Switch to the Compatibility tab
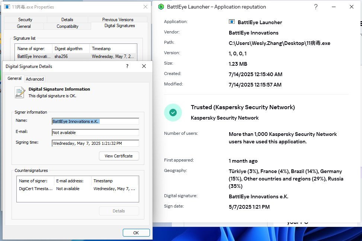This screenshot has height=241, width=362. coord(67,26)
